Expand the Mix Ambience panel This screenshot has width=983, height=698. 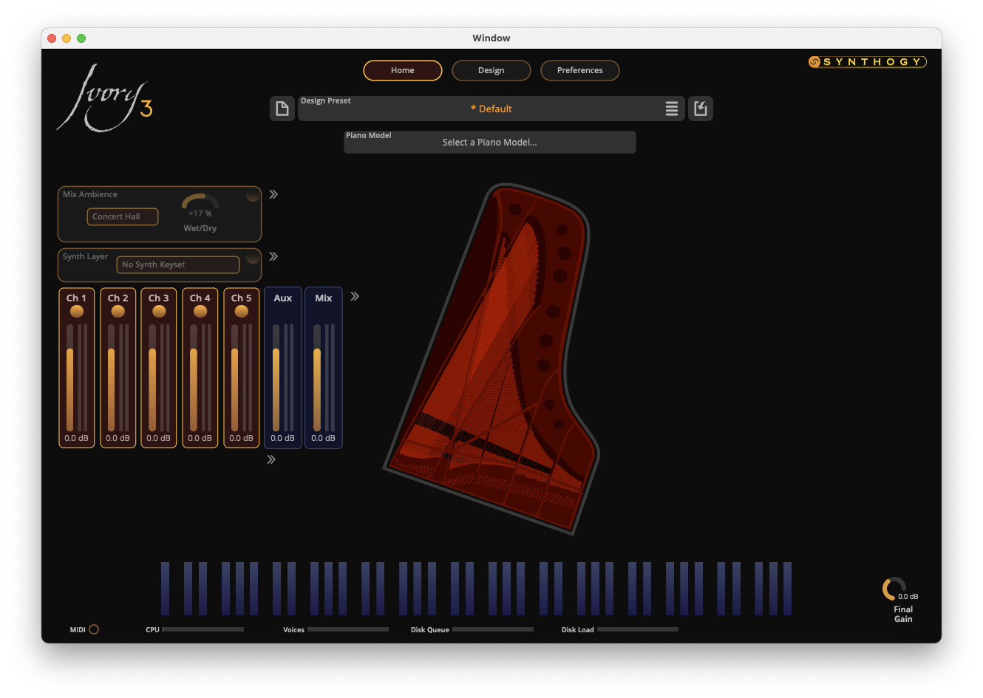click(x=273, y=194)
